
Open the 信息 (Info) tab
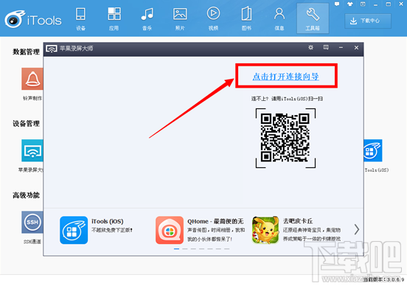point(279,18)
